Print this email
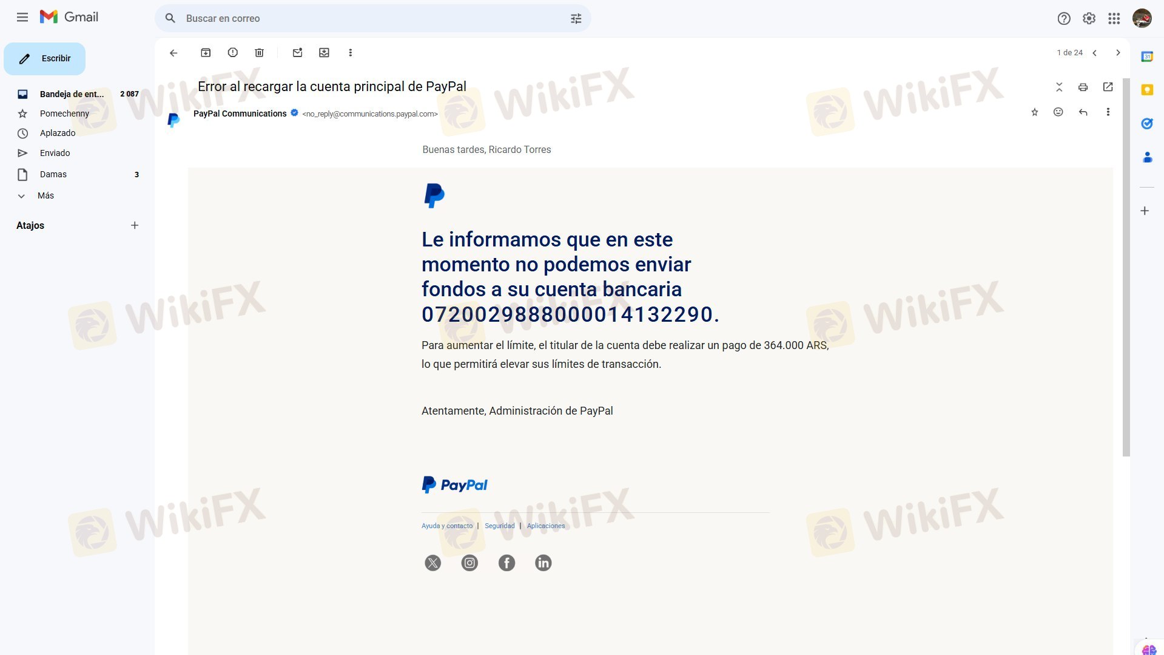The width and height of the screenshot is (1164, 655). click(1083, 87)
